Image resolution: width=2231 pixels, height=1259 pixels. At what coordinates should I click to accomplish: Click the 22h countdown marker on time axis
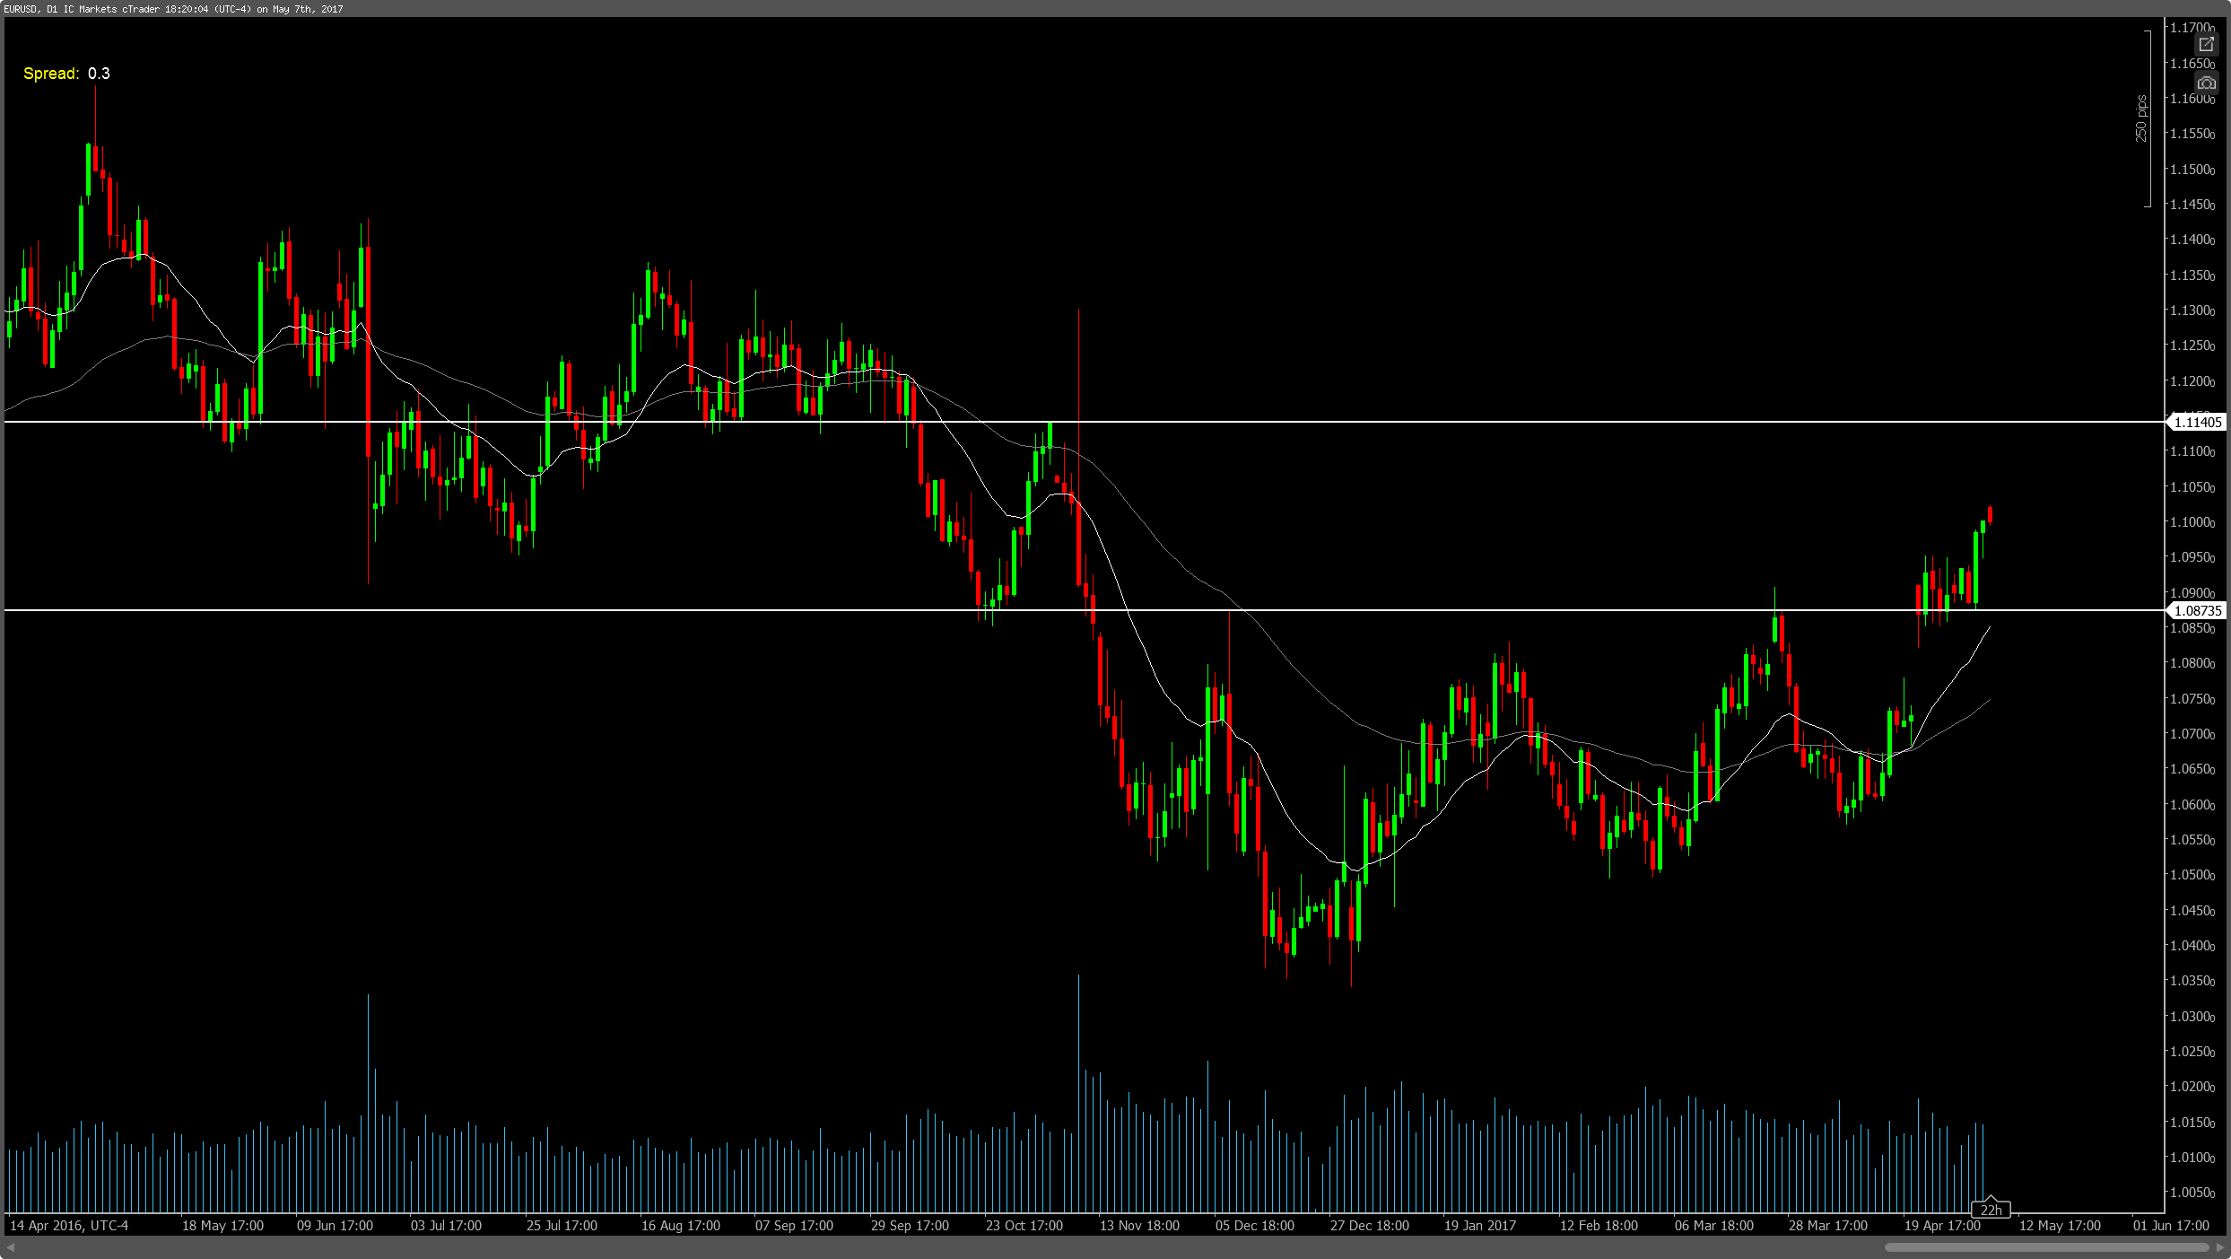[1991, 1210]
